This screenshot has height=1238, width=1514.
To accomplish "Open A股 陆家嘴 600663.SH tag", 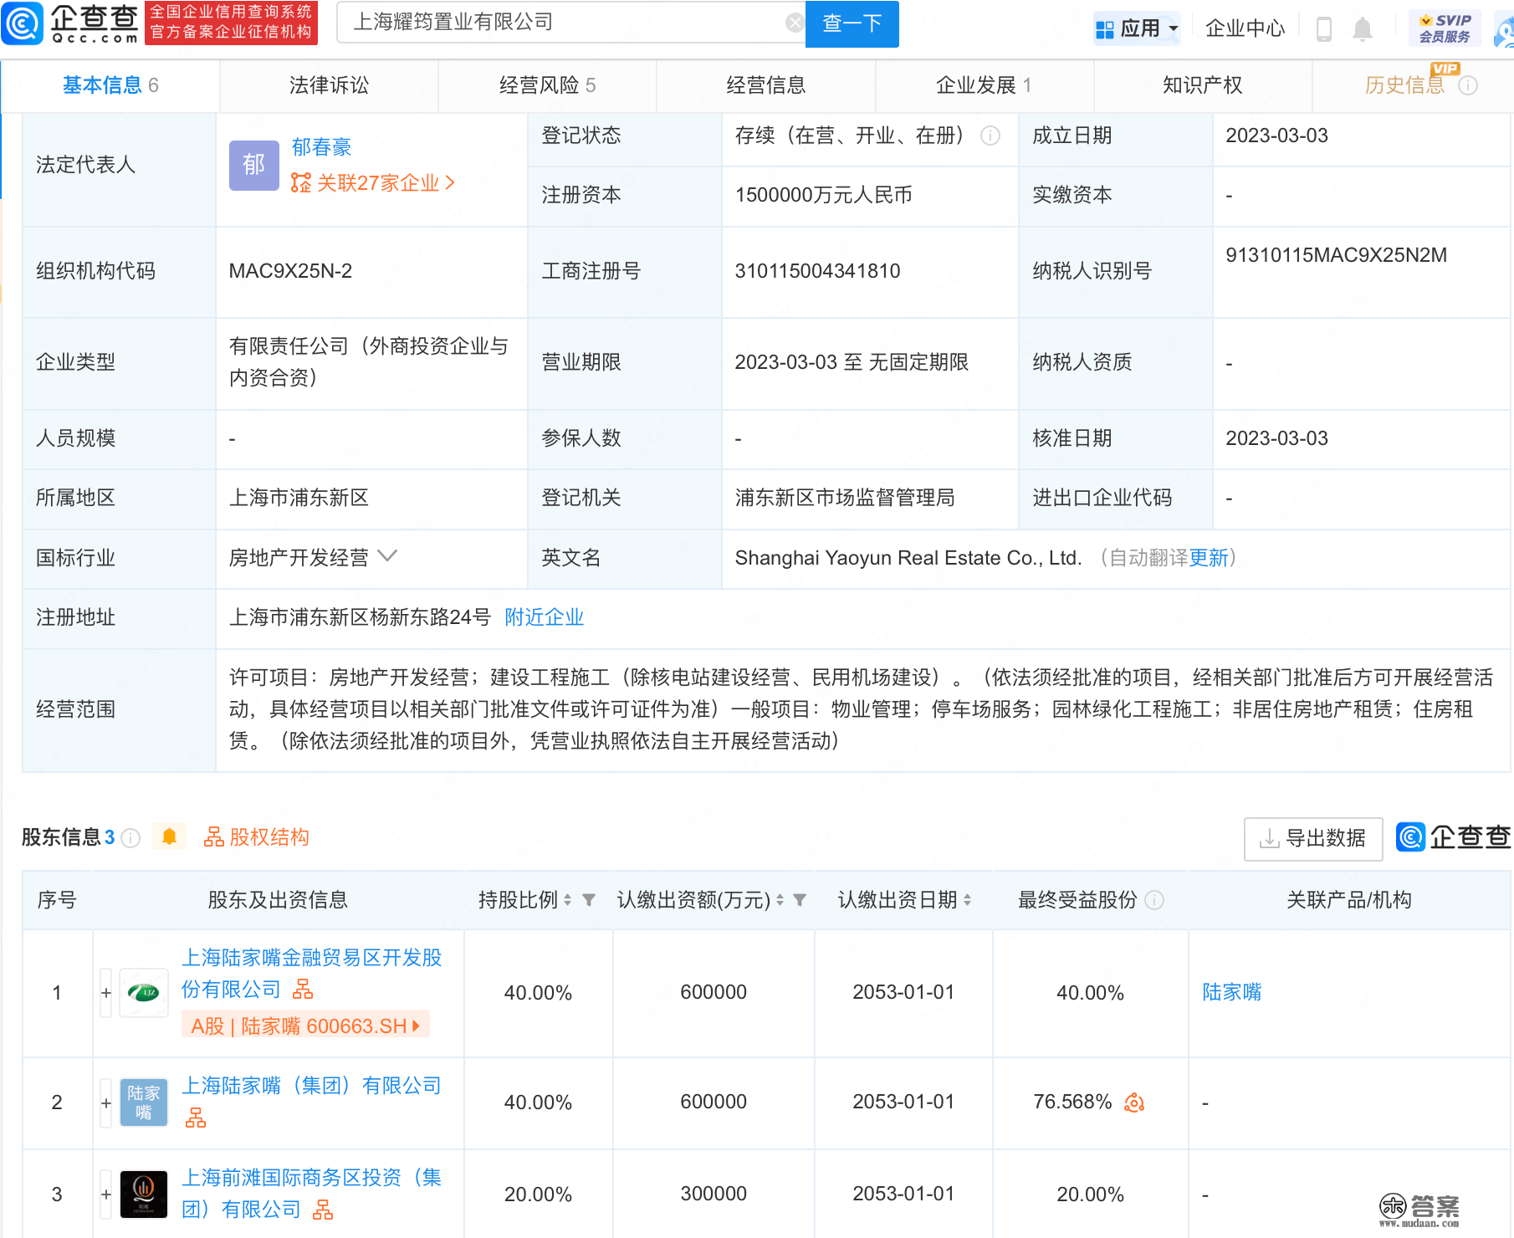I will [305, 1026].
